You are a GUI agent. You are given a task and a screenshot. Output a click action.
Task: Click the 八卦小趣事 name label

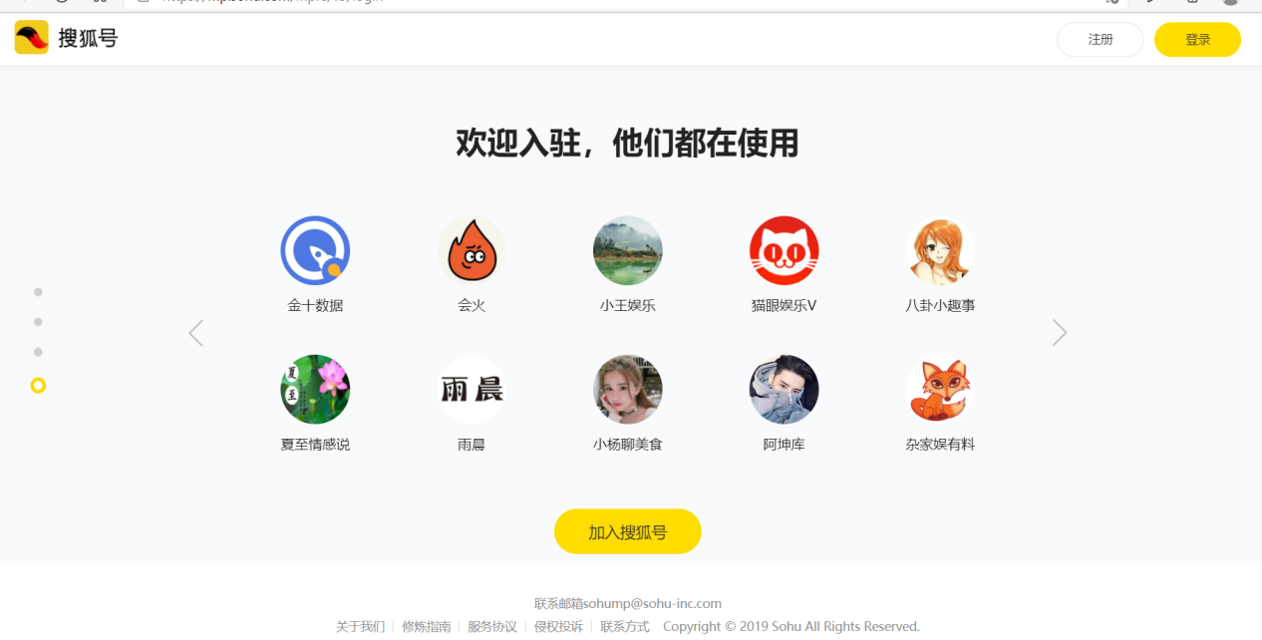pyautogui.click(x=940, y=306)
